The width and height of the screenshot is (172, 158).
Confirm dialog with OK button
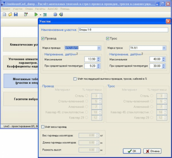click(x=132, y=151)
